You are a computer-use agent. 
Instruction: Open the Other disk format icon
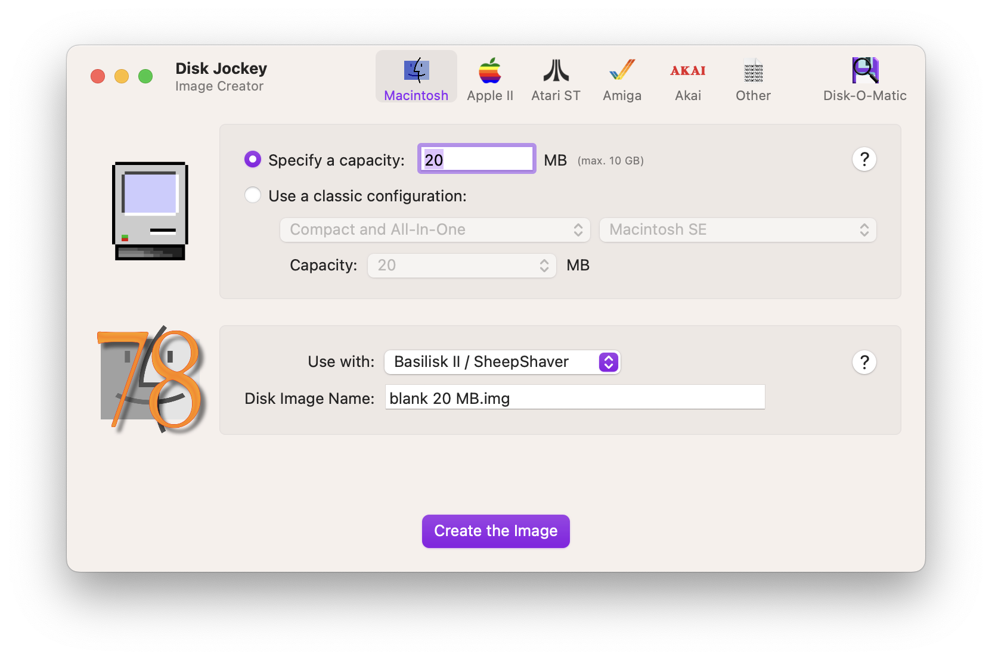(753, 71)
